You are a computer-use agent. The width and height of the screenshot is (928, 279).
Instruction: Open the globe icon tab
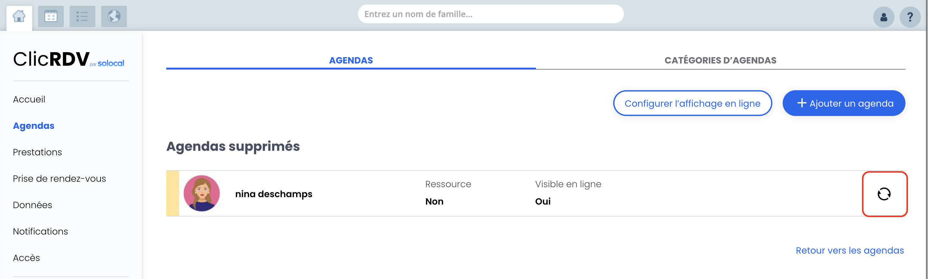pos(114,16)
